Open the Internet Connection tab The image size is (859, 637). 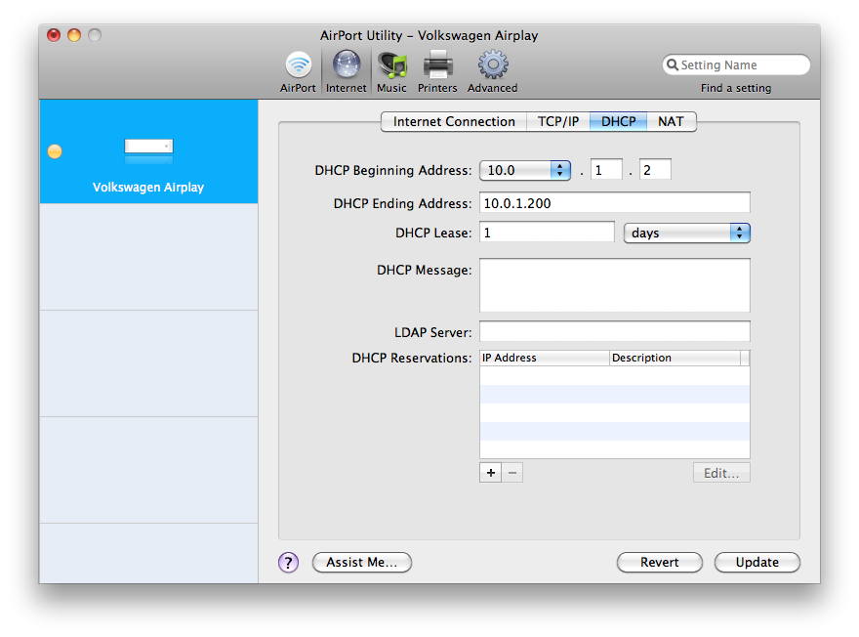pos(454,122)
